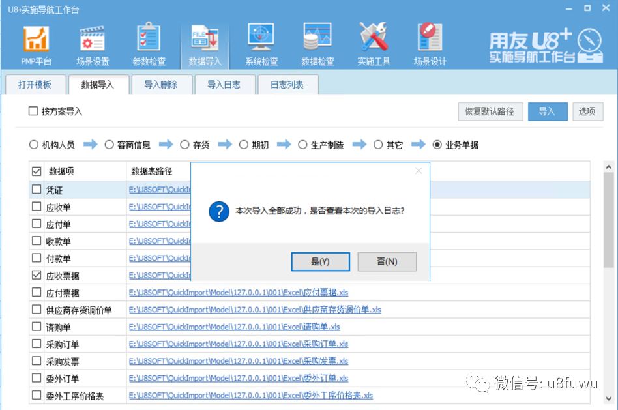
Task: Check the 采购订单 row checkbox
Action: 37,344
